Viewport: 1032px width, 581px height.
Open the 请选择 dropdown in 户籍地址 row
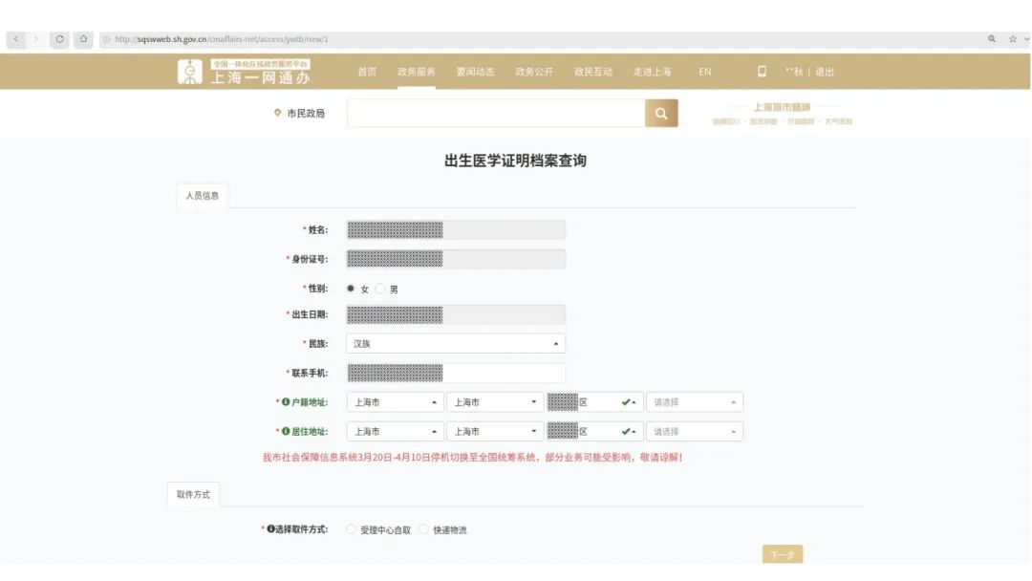point(695,402)
